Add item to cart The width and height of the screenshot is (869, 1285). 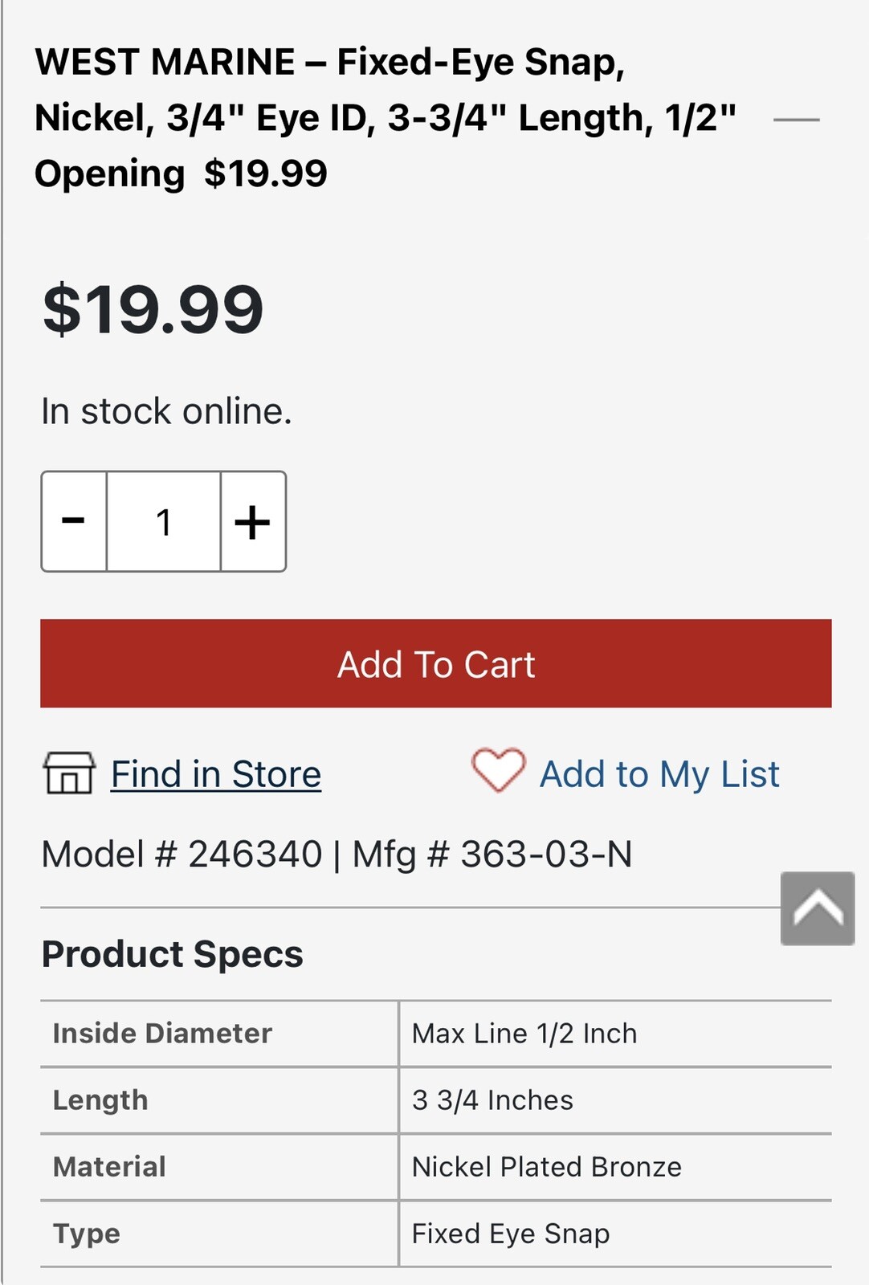(436, 663)
